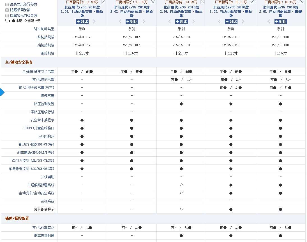The width and height of the screenshot is (307, 242).
Task: Remove the 13.99万 畅享版 column
Action: pyautogui.click(x=202, y=2)
